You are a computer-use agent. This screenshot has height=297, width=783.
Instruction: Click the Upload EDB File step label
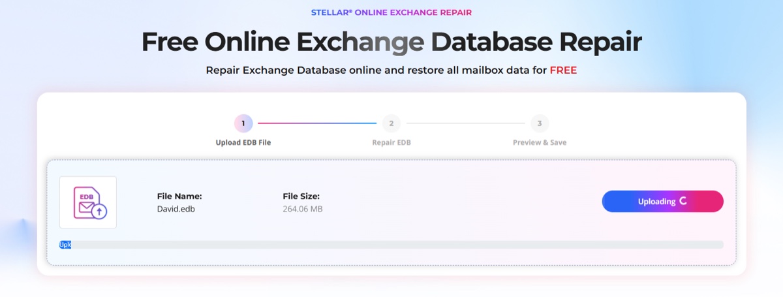243,142
